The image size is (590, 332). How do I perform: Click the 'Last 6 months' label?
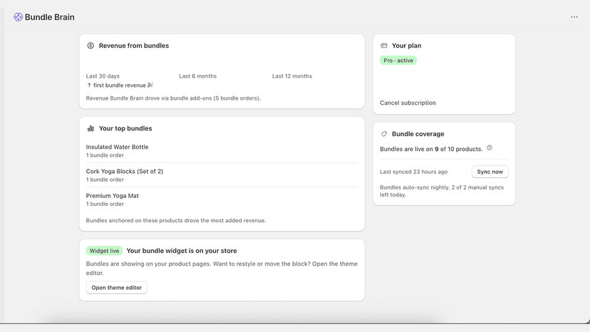click(x=198, y=76)
